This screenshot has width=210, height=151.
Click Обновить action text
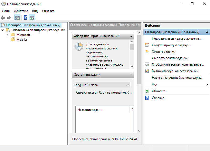tap(159, 91)
